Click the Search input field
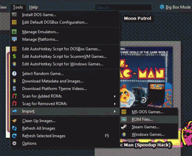 tap(123, 7)
